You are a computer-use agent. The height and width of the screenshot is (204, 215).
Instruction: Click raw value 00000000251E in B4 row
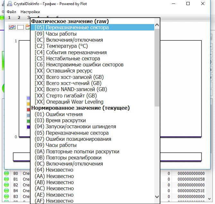click(191, 191)
